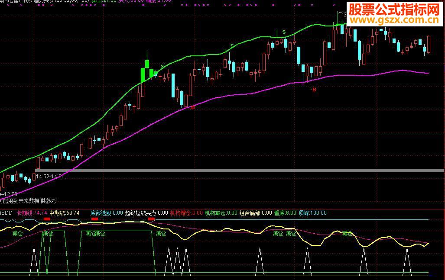Click the red 机构增仓:0.00 label
This screenshot has height=280, width=445.
186,213
